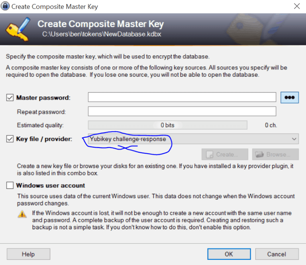This screenshot has width=306, height=265.
Task: Close the Create Composite Master Key dialog
Action: tap(297, 6)
